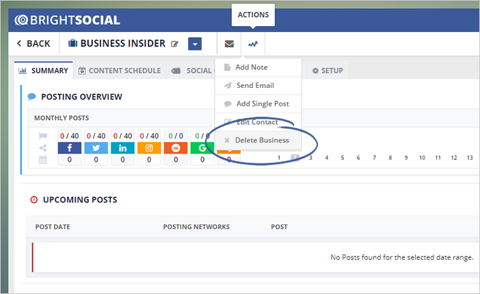Viewport: 480px width, 294px height.
Task: Select Send Email in the actions menu
Action: click(x=254, y=86)
